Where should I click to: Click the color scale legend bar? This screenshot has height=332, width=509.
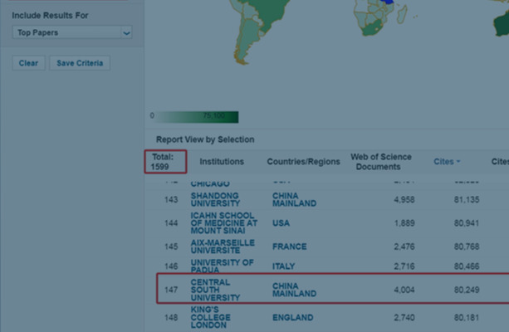point(197,117)
